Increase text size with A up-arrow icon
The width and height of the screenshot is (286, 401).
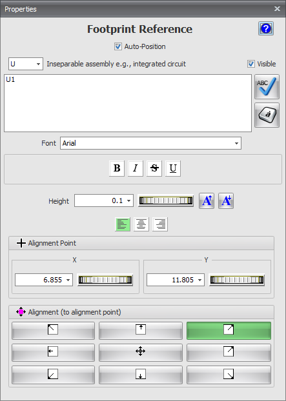pyautogui.click(x=207, y=200)
